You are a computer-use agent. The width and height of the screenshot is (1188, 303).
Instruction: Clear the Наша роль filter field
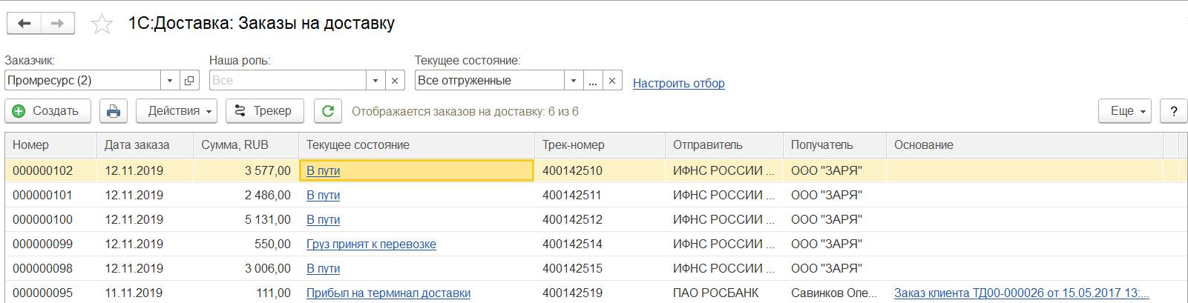(x=395, y=80)
